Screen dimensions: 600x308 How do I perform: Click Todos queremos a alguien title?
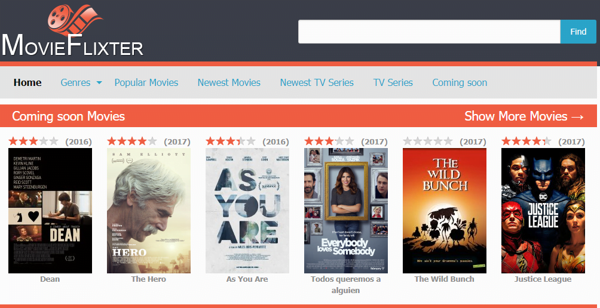(x=346, y=285)
